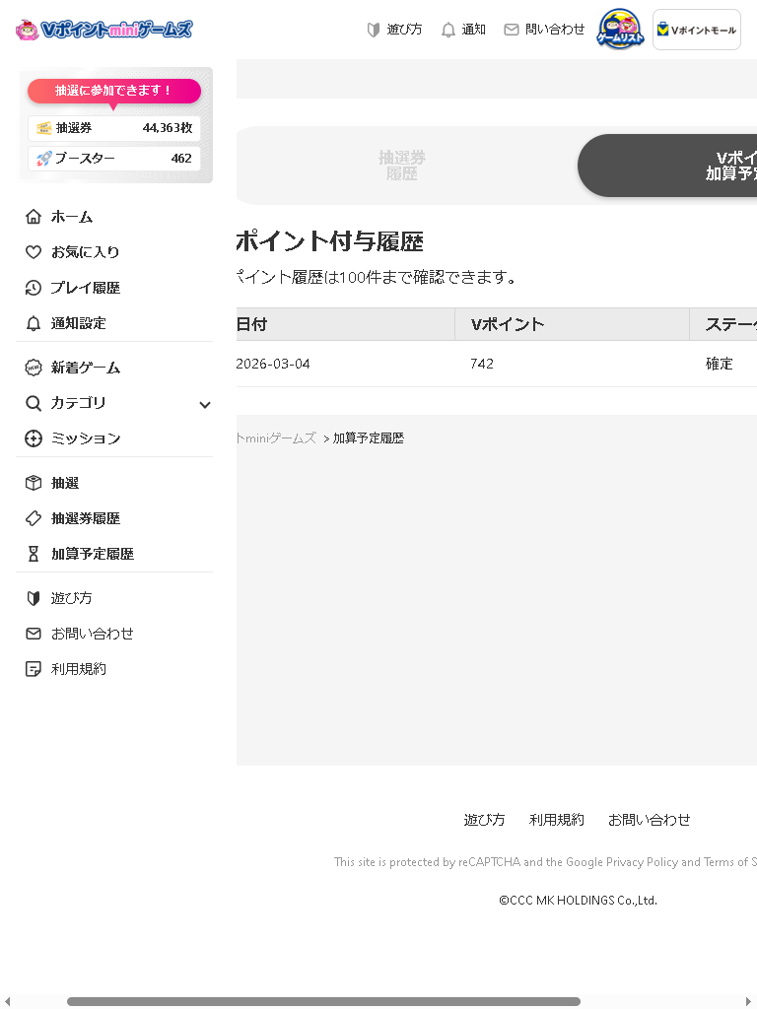
Task: Click the プレイ履歴 history clock icon
Action: pyautogui.click(x=34, y=288)
